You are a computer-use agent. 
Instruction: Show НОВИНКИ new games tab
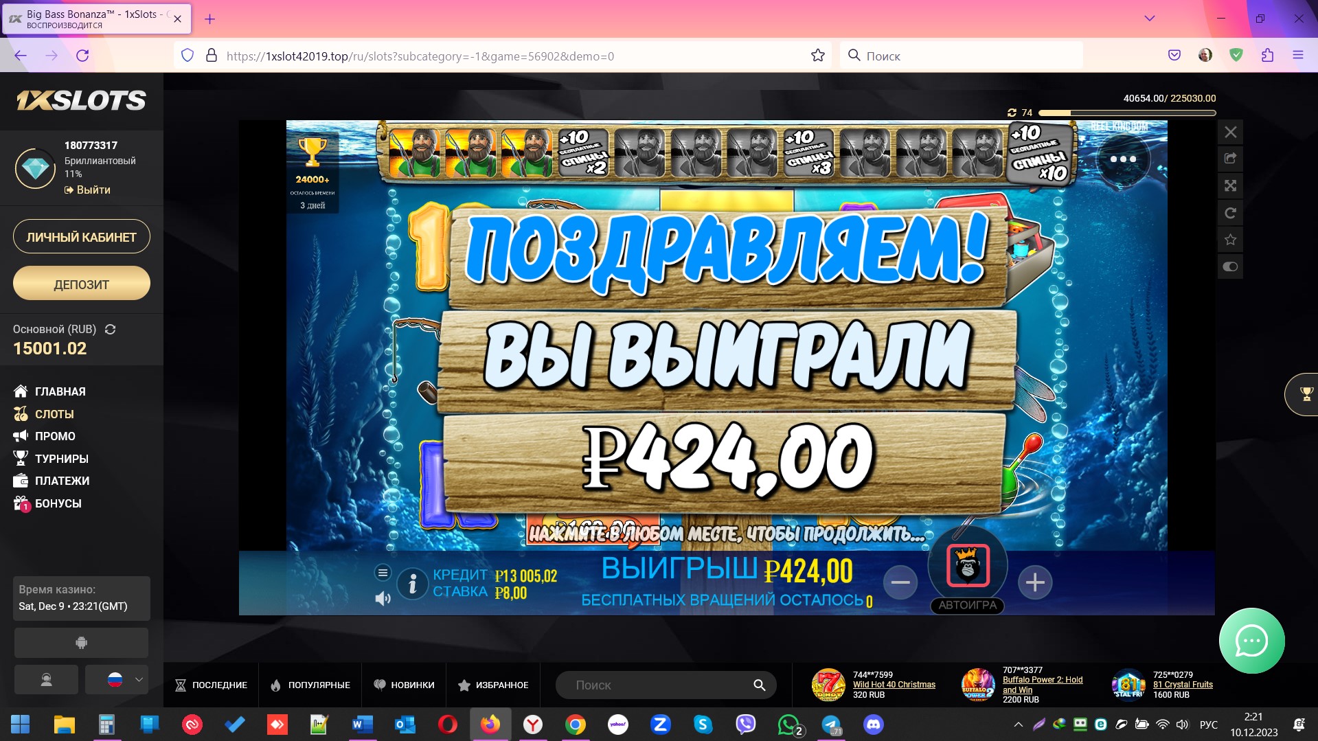[x=404, y=685]
